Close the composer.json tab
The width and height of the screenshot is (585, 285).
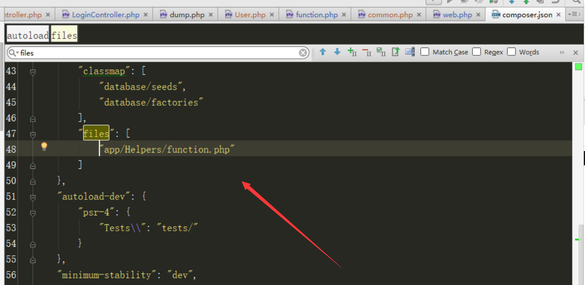coord(559,15)
